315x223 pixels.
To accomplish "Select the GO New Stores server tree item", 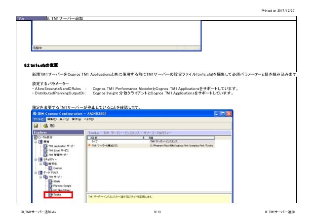I will [x=62, y=190].
